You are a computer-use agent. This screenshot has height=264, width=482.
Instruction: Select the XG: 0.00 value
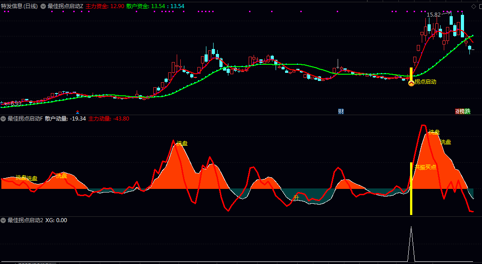pos(56,220)
